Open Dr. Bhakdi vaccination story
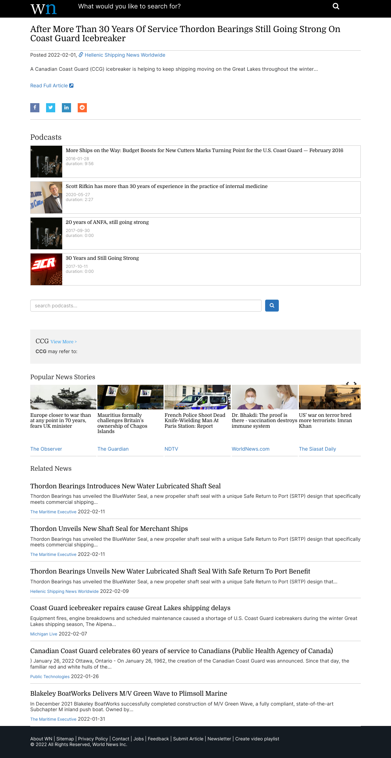Screen dimensions: 391x758 coord(264,421)
